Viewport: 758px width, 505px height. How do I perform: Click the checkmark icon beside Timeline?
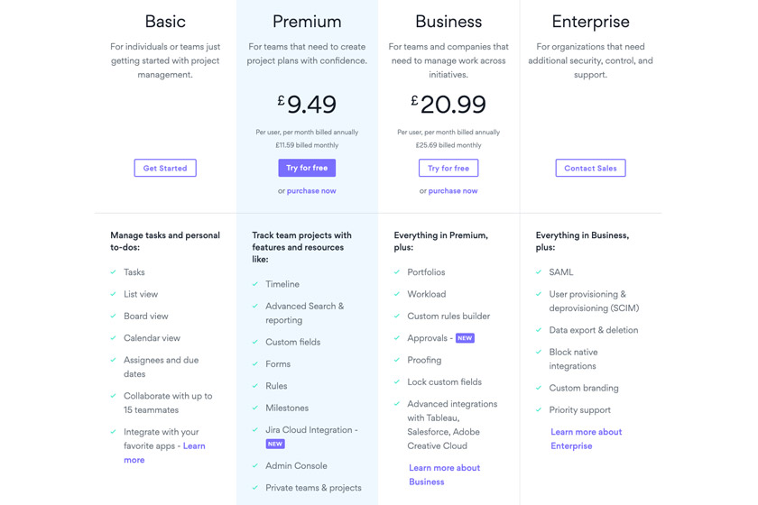tap(255, 284)
